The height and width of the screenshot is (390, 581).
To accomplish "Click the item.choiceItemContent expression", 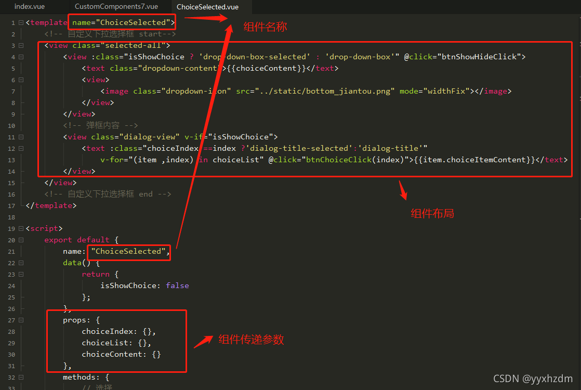I will (474, 160).
